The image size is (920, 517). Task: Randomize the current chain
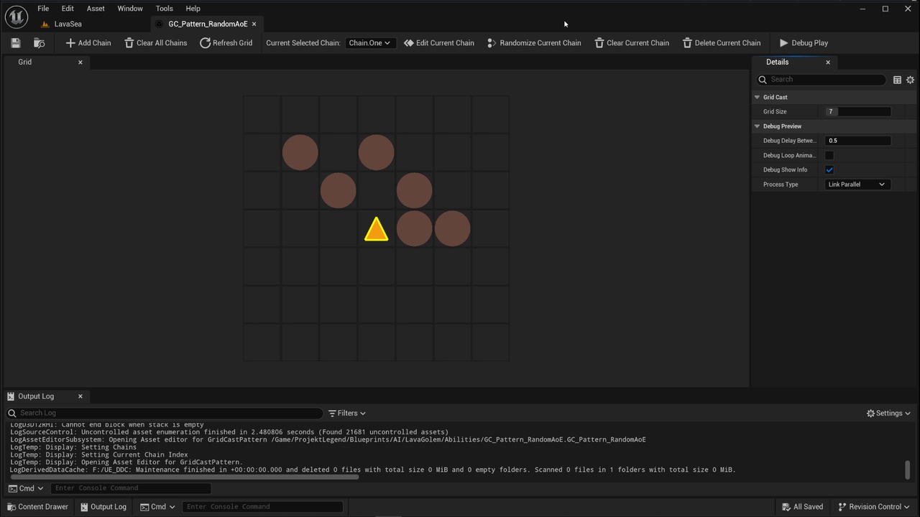(534, 43)
